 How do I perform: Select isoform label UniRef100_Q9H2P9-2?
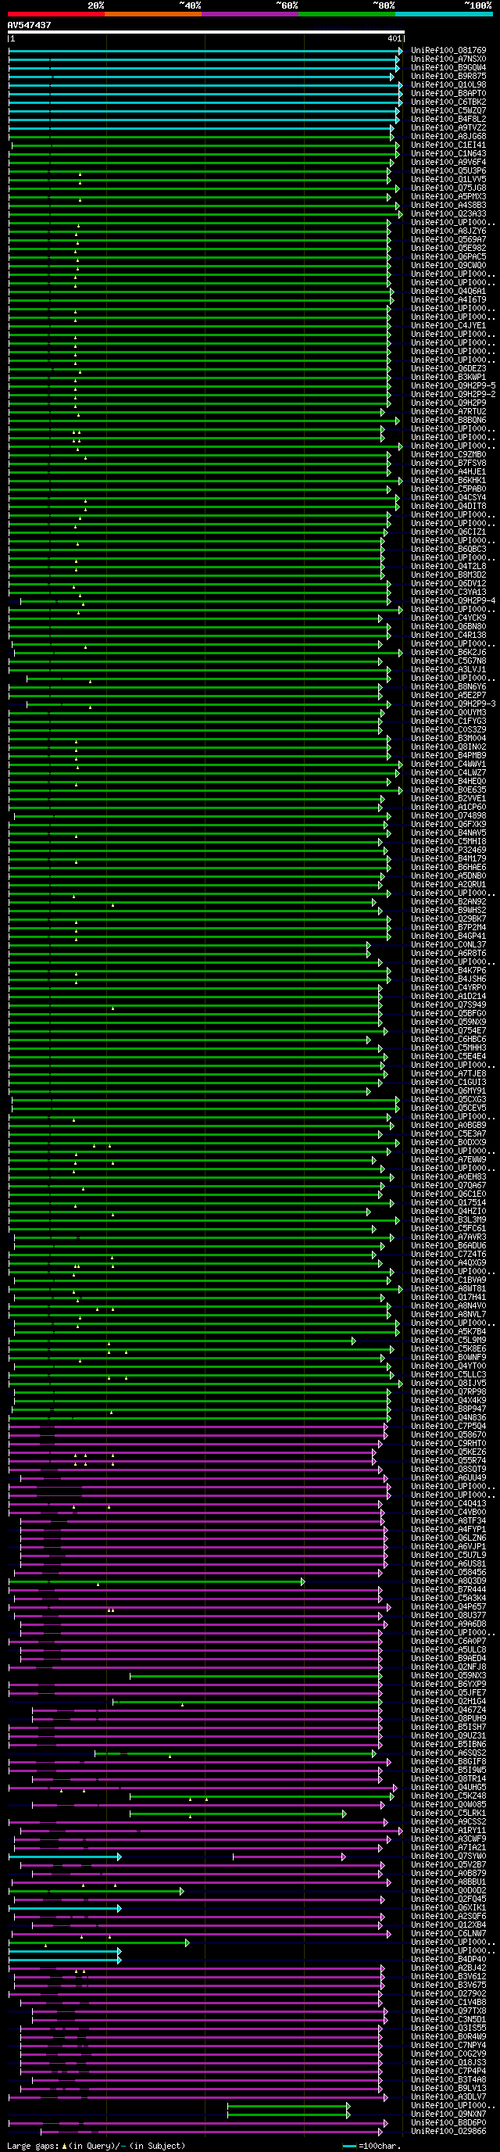(x=453, y=394)
